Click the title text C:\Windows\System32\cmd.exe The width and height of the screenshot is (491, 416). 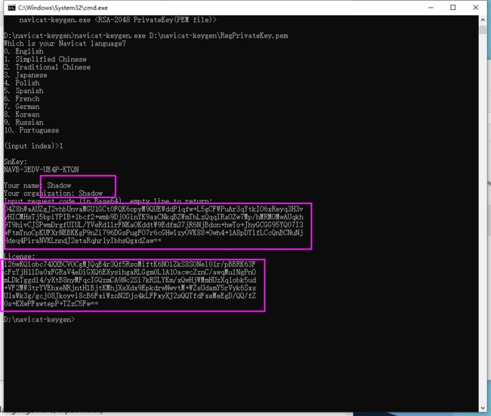click(63, 8)
